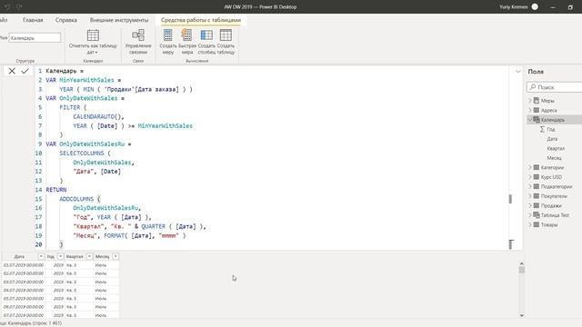Click data grid scrollbar up arrow

pos(521,263)
